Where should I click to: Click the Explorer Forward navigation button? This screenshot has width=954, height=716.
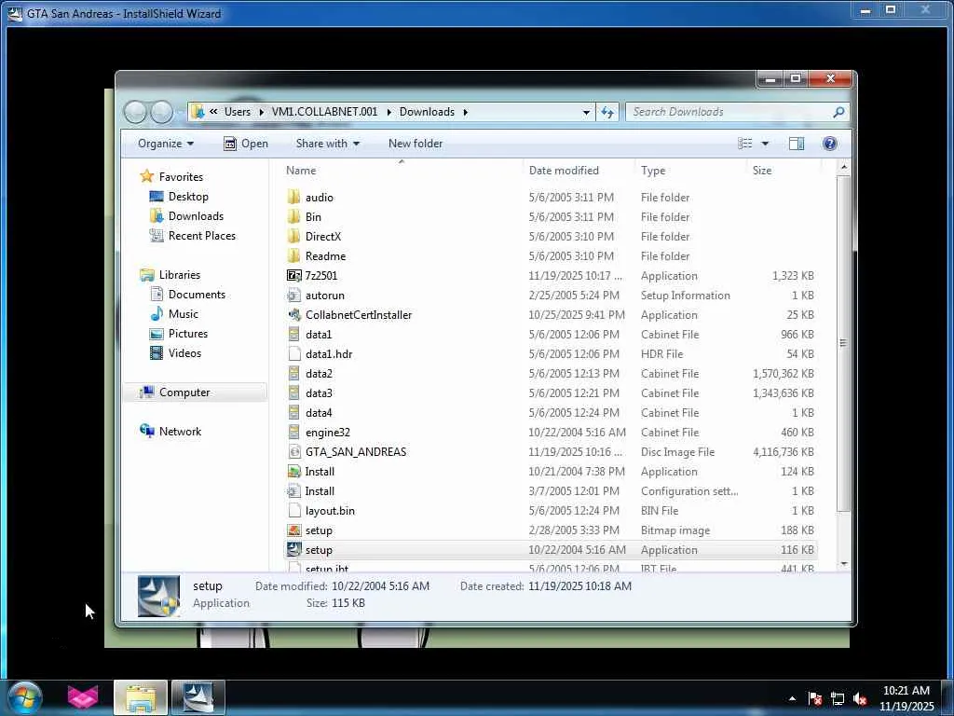(x=161, y=112)
